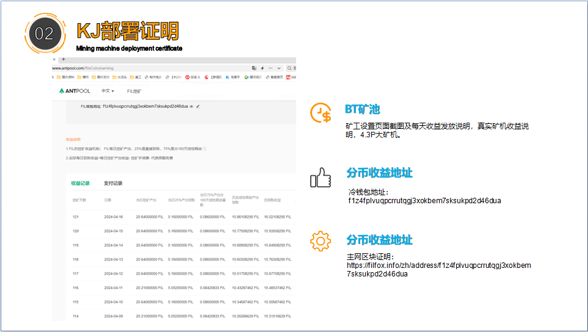Viewport: 588px width, 332px height.
Task: Click the 收益说明 orange label
Action: point(73,139)
